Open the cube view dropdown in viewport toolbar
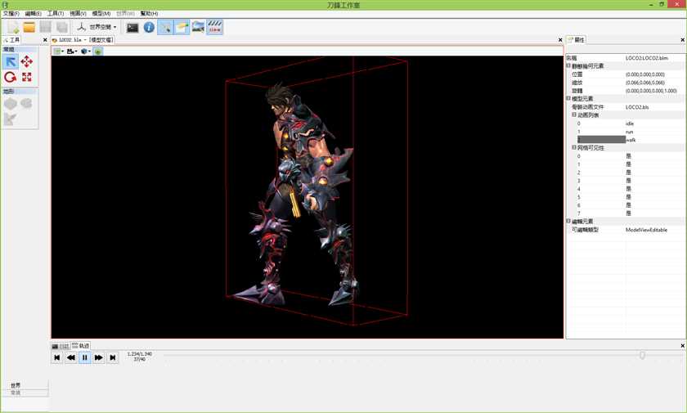This screenshot has width=687, height=413. point(85,52)
